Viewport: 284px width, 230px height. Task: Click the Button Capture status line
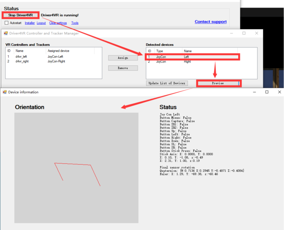click(x=177, y=121)
